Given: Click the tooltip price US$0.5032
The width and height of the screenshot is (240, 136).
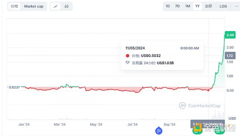Looking at the screenshot, I should [x=151, y=56].
